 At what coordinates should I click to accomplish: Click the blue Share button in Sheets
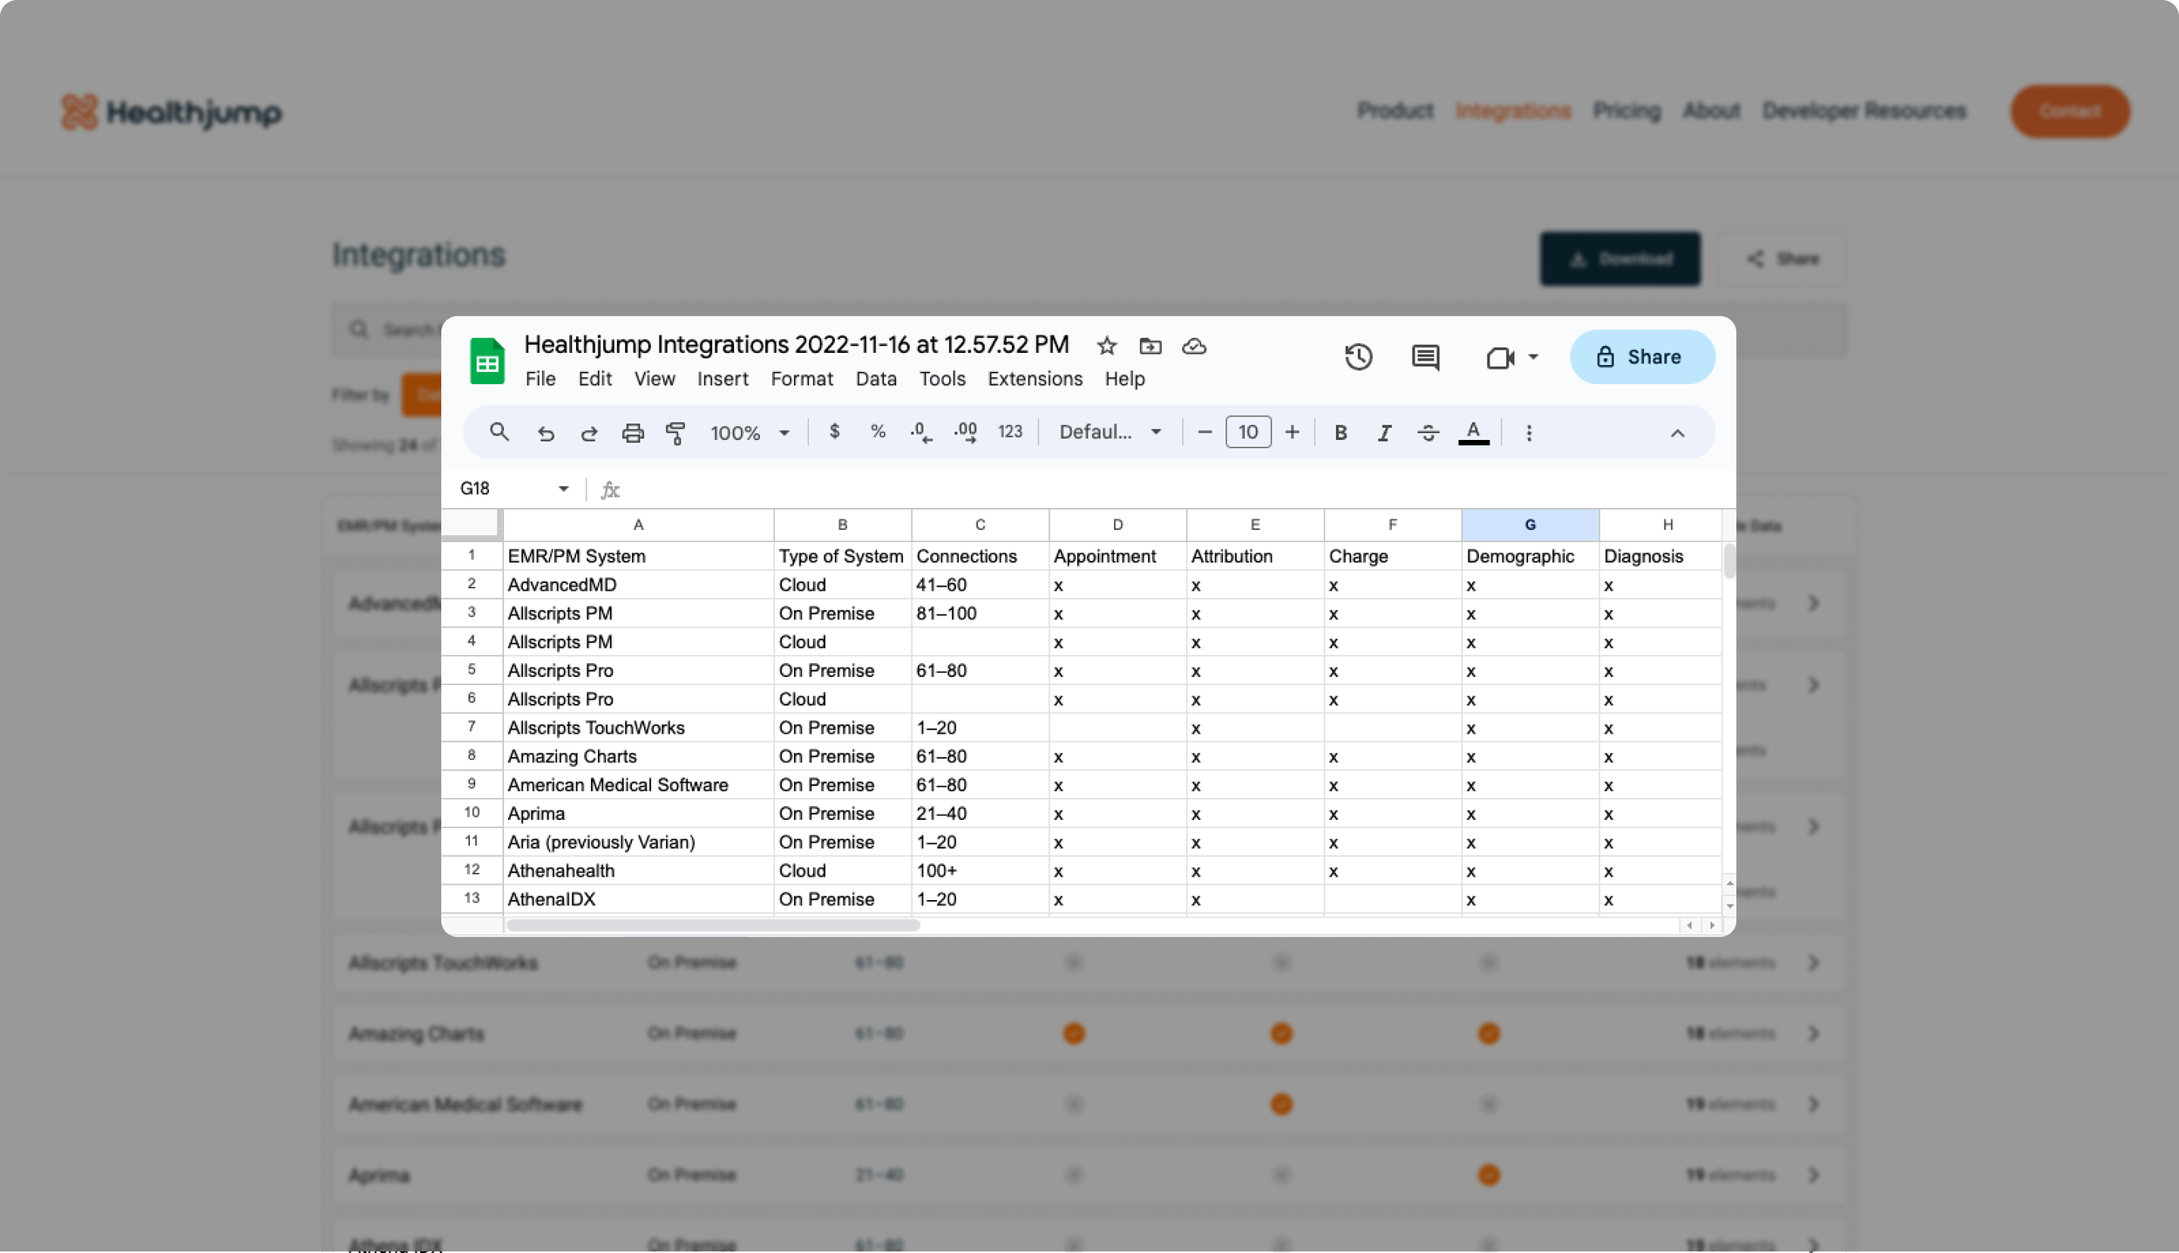(1642, 357)
